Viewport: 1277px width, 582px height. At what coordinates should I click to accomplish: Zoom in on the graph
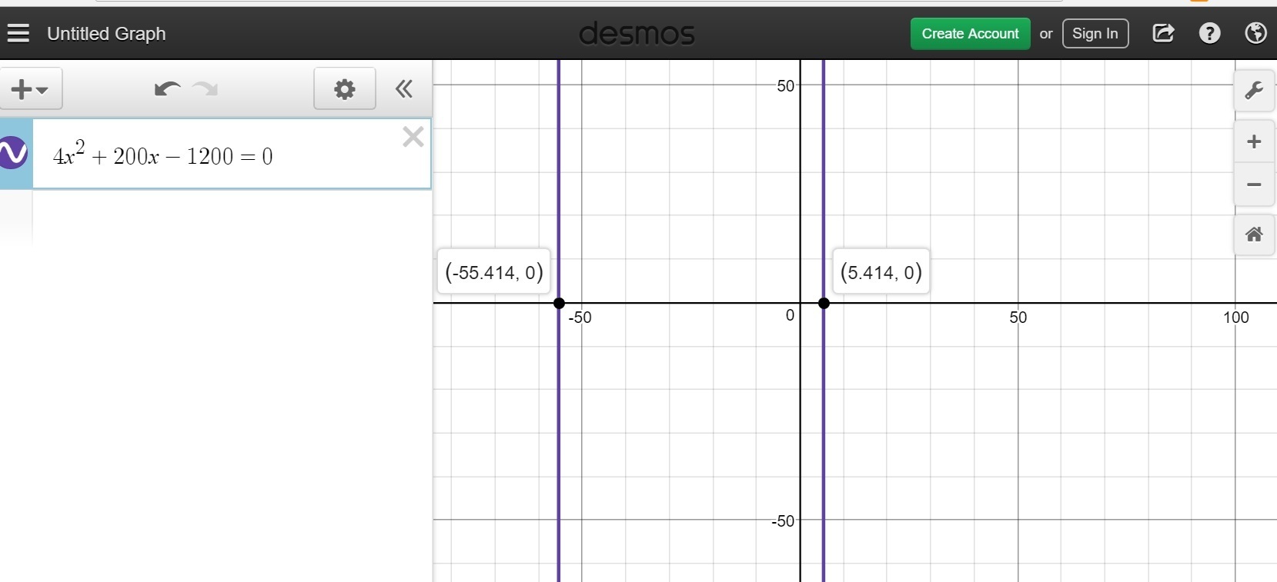pyautogui.click(x=1255, y=141)
